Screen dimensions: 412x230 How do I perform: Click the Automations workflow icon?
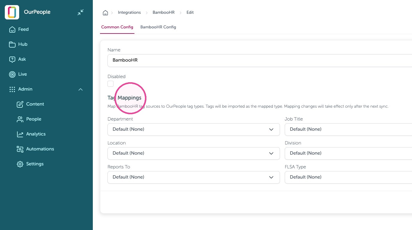click(20, 149)
